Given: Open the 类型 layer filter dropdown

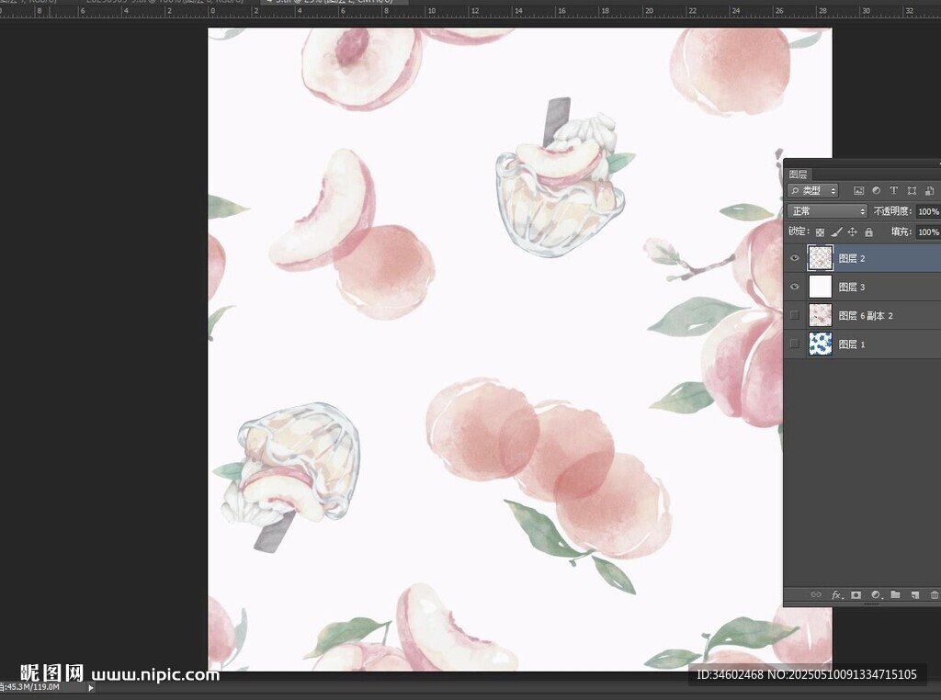Looking at the screenshot, I should 812,191.
